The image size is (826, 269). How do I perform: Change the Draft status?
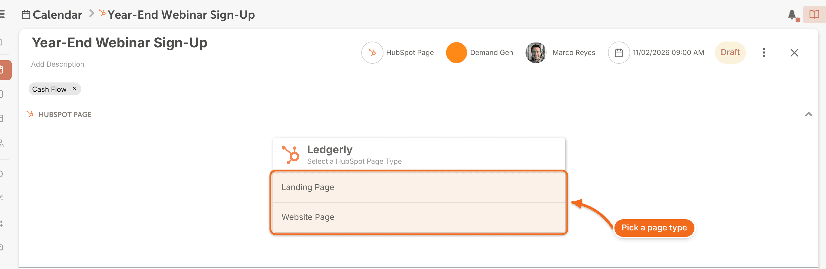coord(730,53)
